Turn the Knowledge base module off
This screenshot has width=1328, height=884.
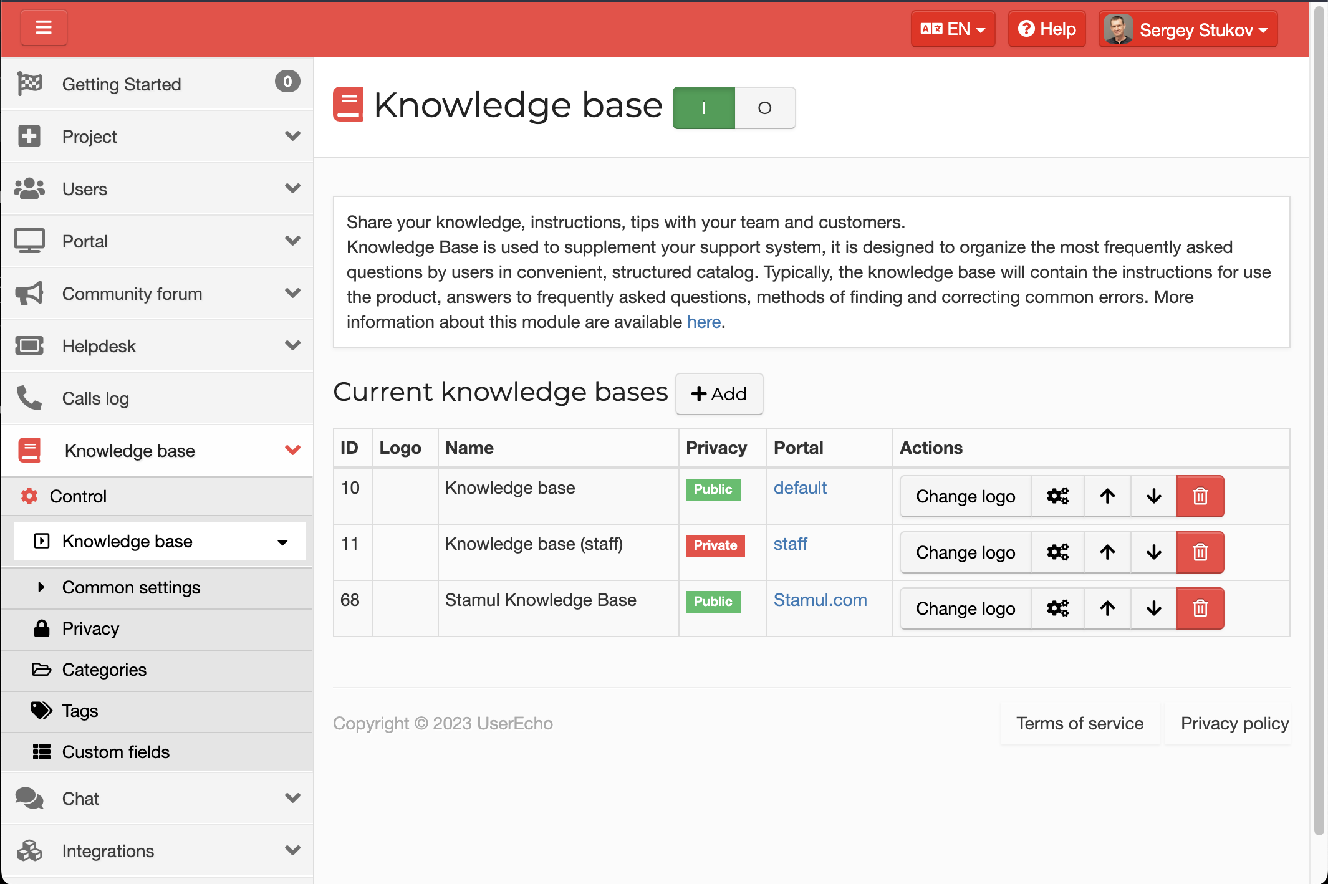pos(765,108)
